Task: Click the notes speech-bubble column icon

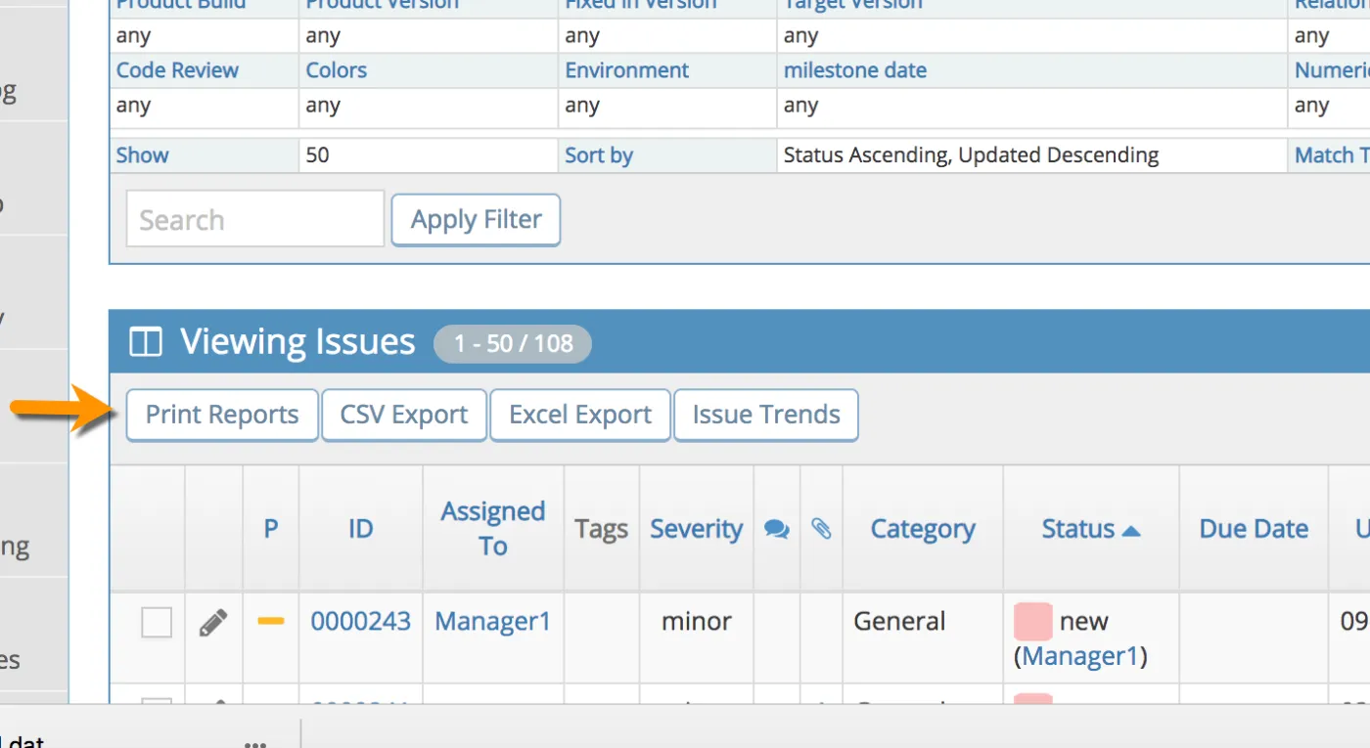Action: point(777,529)
